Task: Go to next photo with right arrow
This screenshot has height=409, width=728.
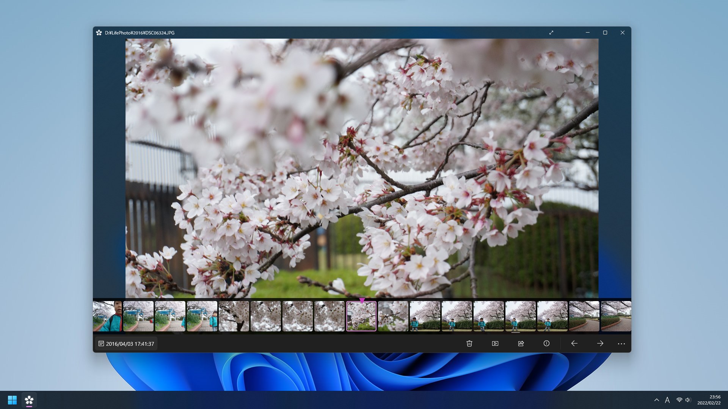Action: point(600,343)
